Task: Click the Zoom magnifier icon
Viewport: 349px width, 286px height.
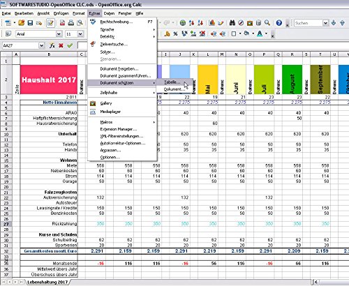Action: click(267, 23)
